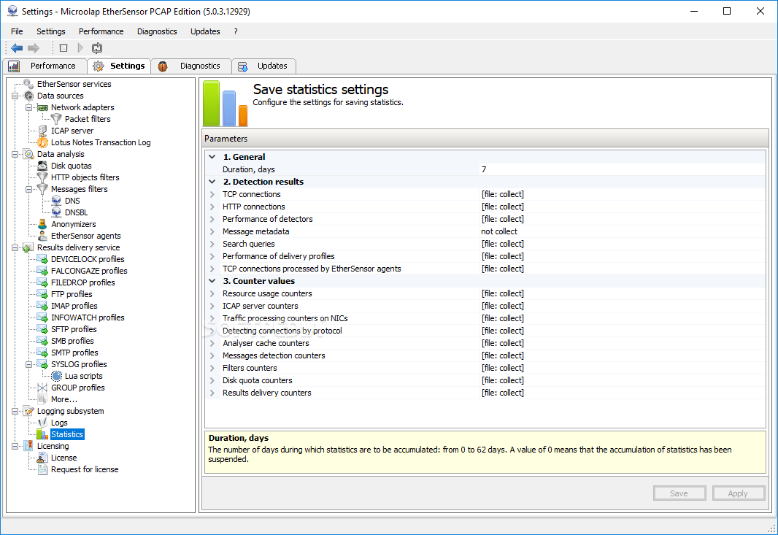
Task: Collapse the 2. Detection results section
Action: 212,182
